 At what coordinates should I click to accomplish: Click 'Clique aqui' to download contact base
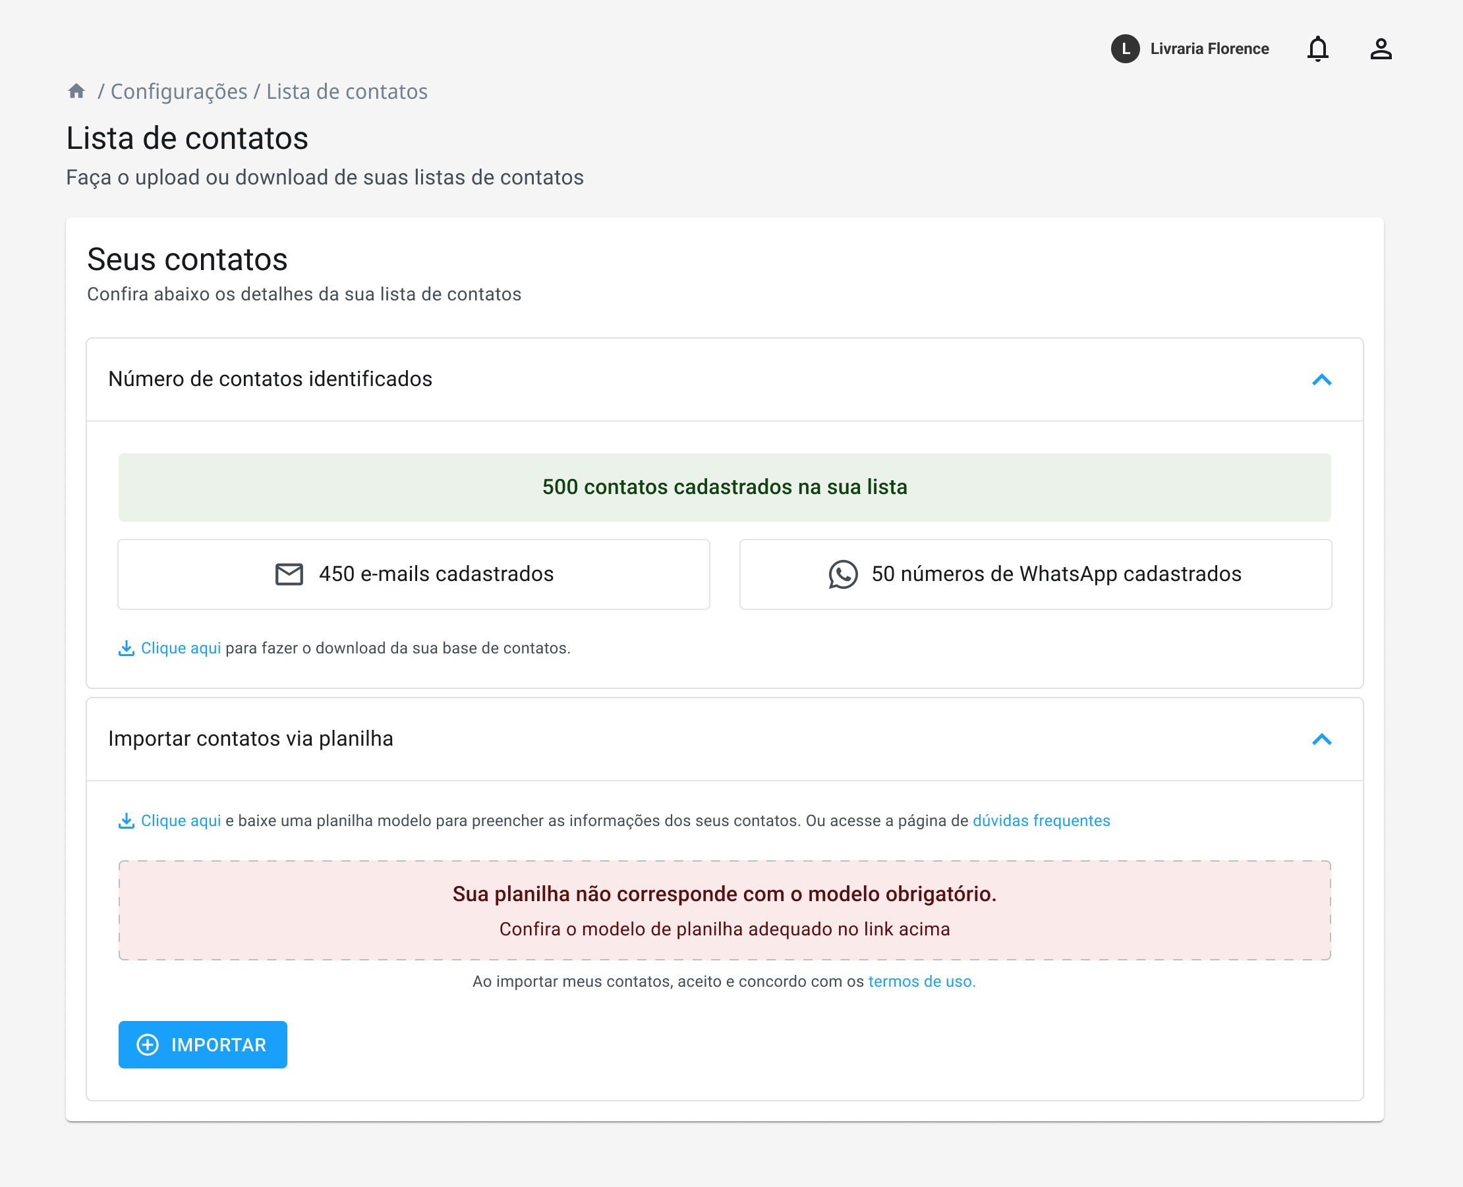coord(181,648)
